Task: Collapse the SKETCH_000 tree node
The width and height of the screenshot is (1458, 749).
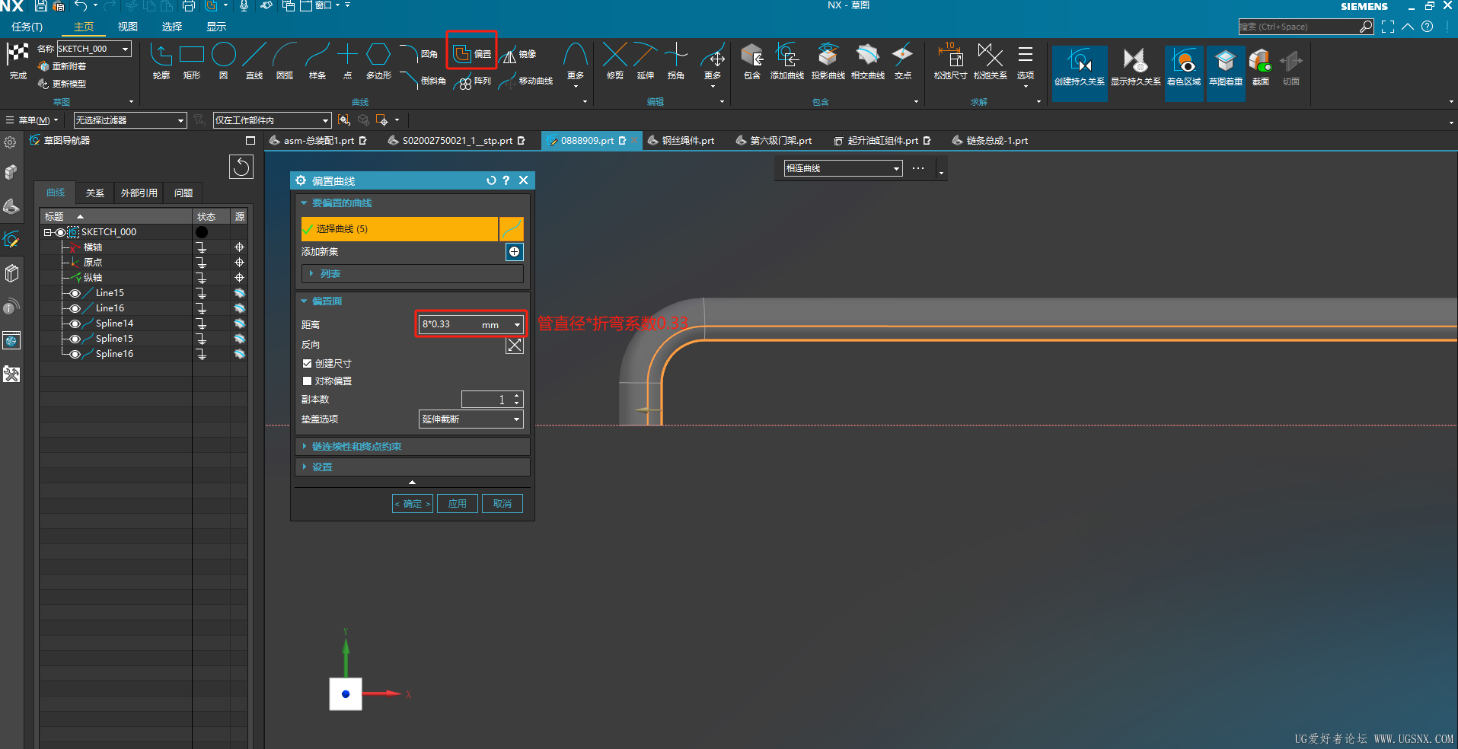Action: coord(47,232)
